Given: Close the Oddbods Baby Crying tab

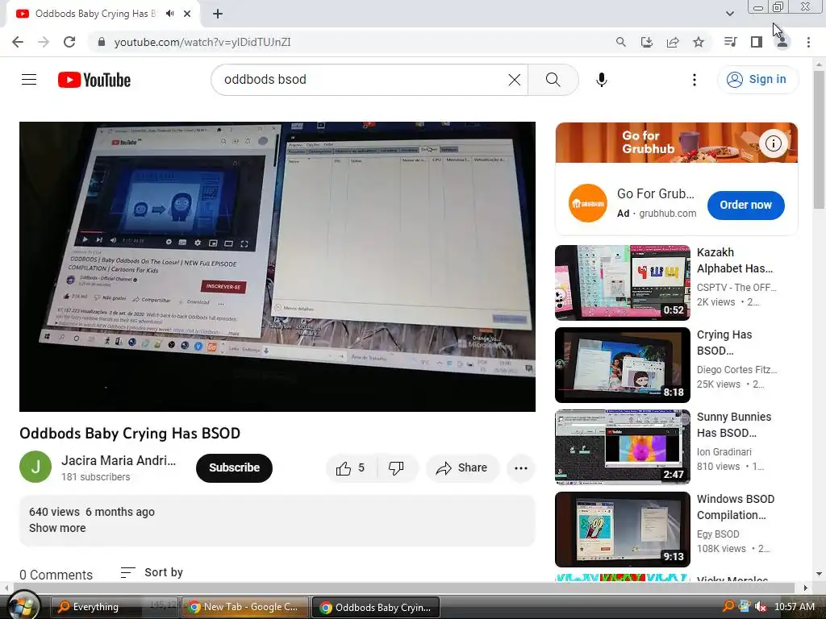Looking at the screenshot, I should coord(187,14).
